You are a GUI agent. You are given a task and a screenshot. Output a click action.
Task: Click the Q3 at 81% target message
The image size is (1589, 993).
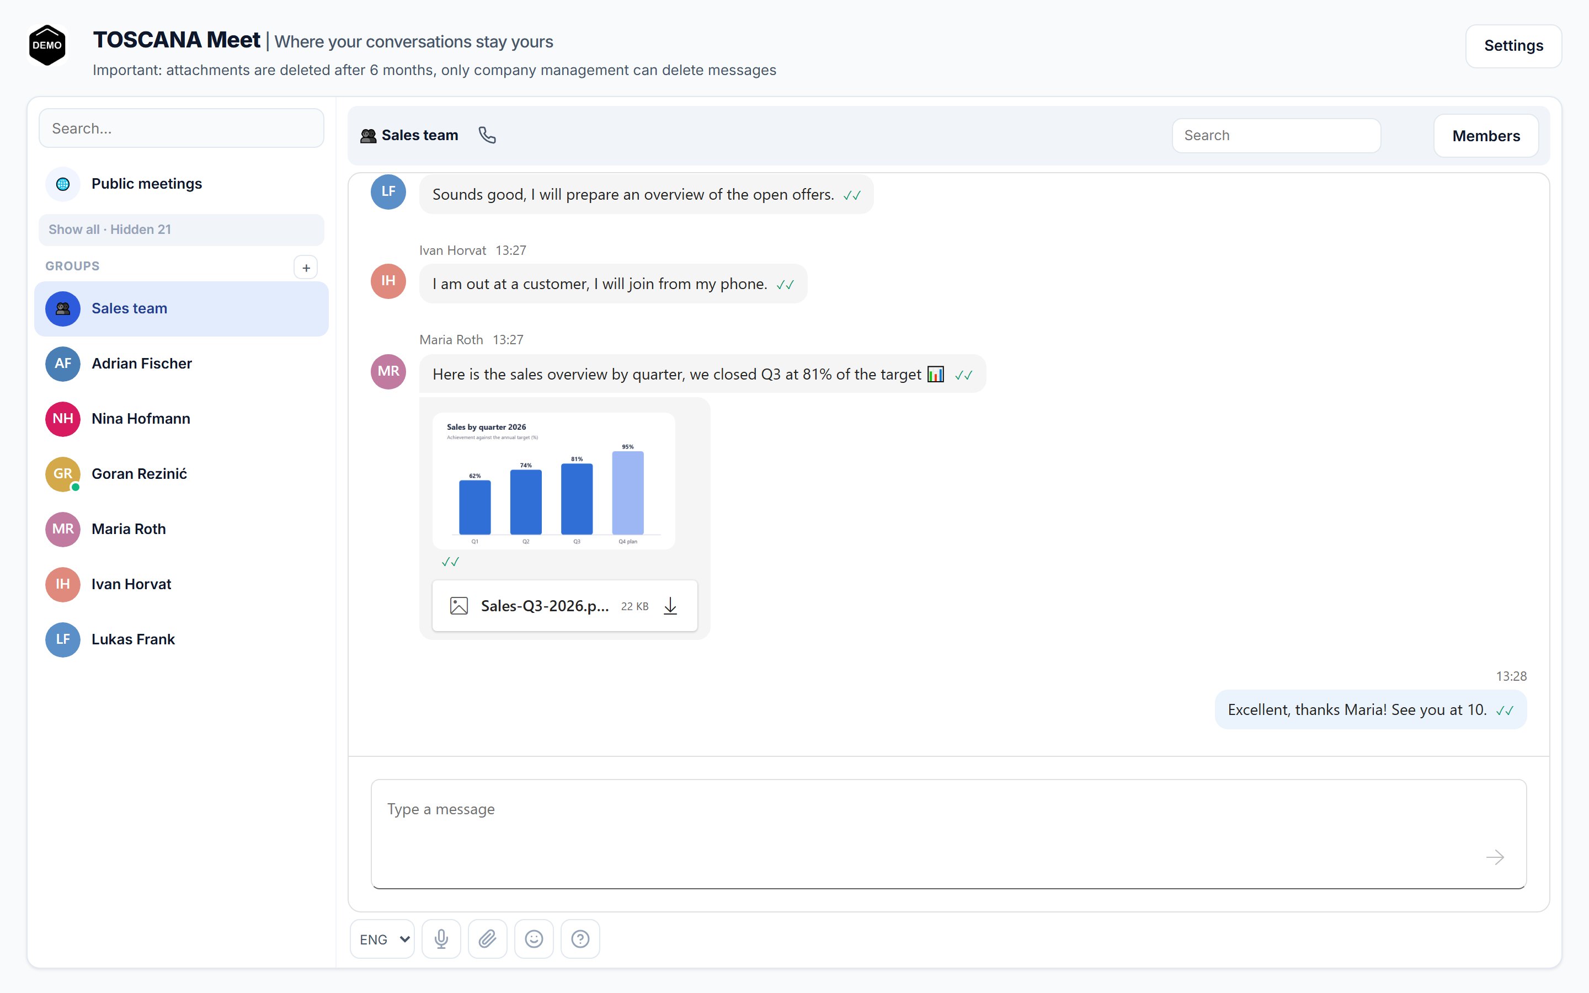click(702, 375)
